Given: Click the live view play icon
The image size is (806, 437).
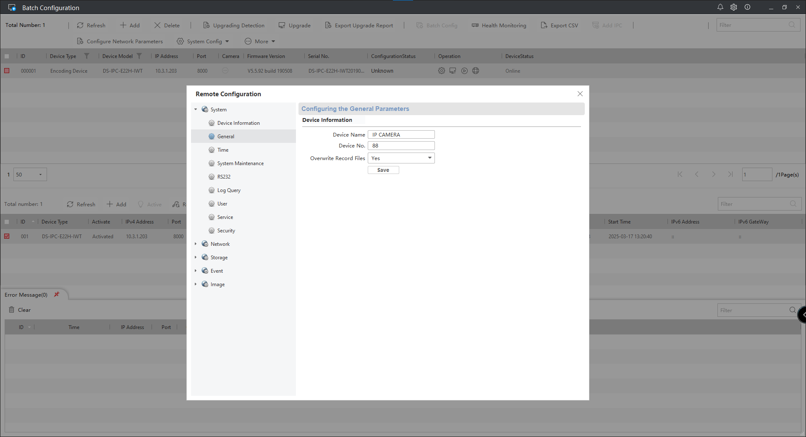Looking at the screenshot, I should pyautogui.click(x=464, y=71).
